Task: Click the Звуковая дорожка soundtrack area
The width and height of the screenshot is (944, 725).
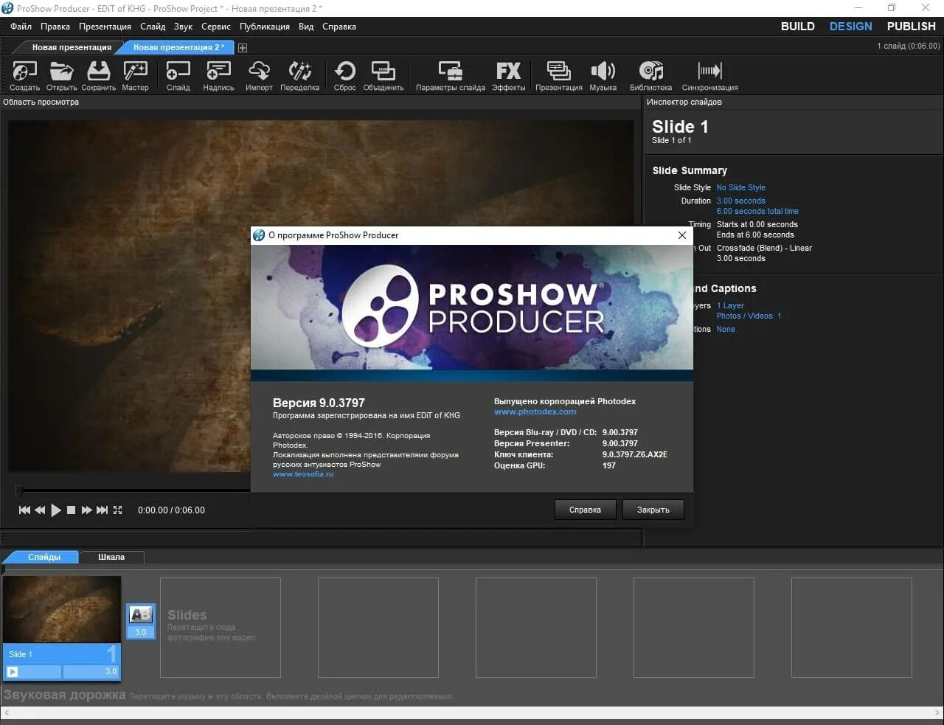Action: [x=472, y=695]
